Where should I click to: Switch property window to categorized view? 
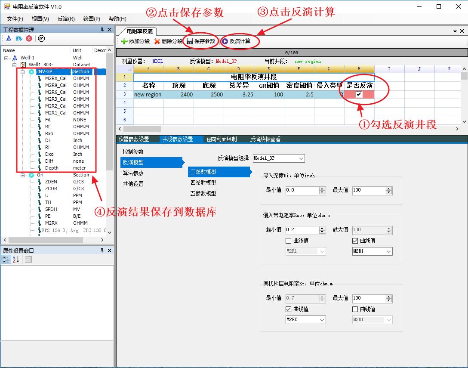tap(6, 260)
